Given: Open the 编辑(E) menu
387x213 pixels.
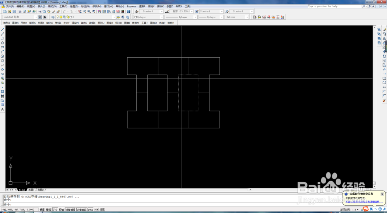Looking at the screenshot, I should (21, 7).
